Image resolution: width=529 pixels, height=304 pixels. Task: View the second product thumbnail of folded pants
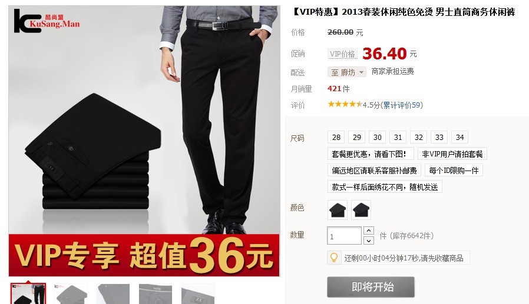[71, 294]
